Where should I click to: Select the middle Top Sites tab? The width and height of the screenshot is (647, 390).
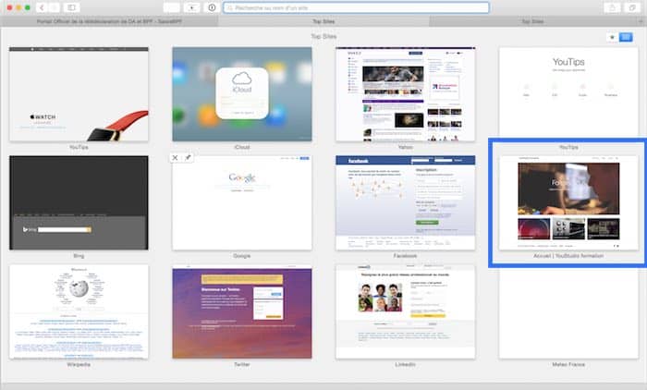tap(323, 21)
